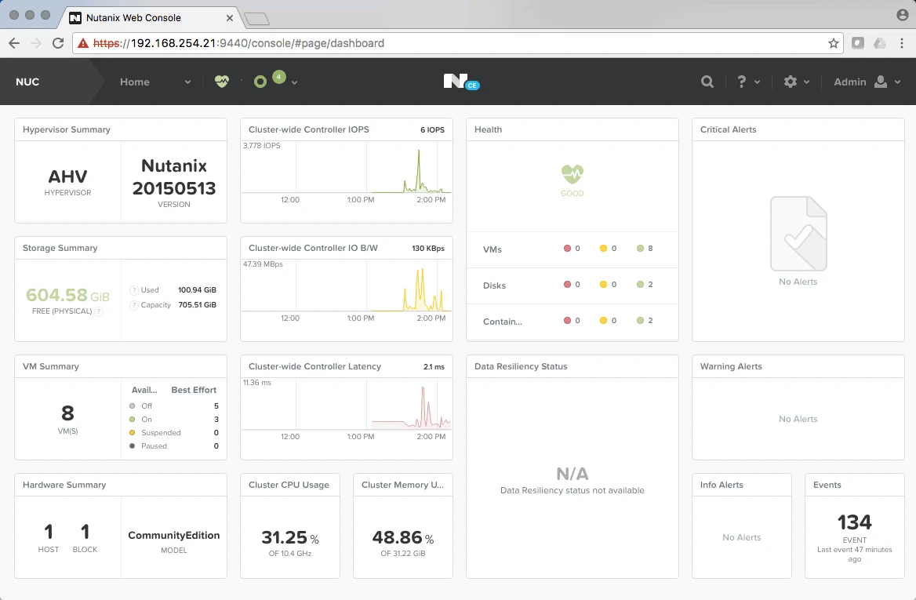
Task: Click the help question mark icon
Action: [741, 82]
